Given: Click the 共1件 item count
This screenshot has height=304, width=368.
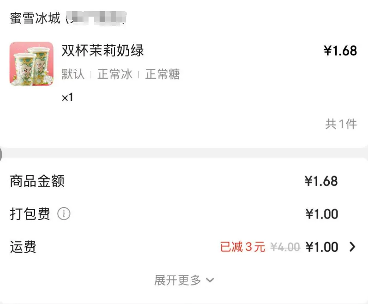Looking at the screenshot, I should point(341,124).
